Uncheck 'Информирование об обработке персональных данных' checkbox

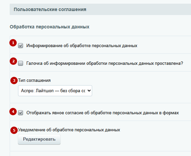(x=20, y=46)
